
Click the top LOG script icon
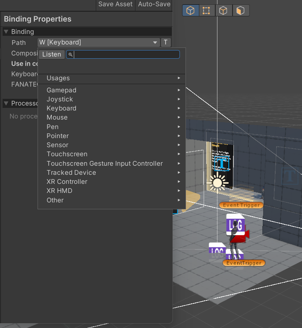tap(236, 224)
